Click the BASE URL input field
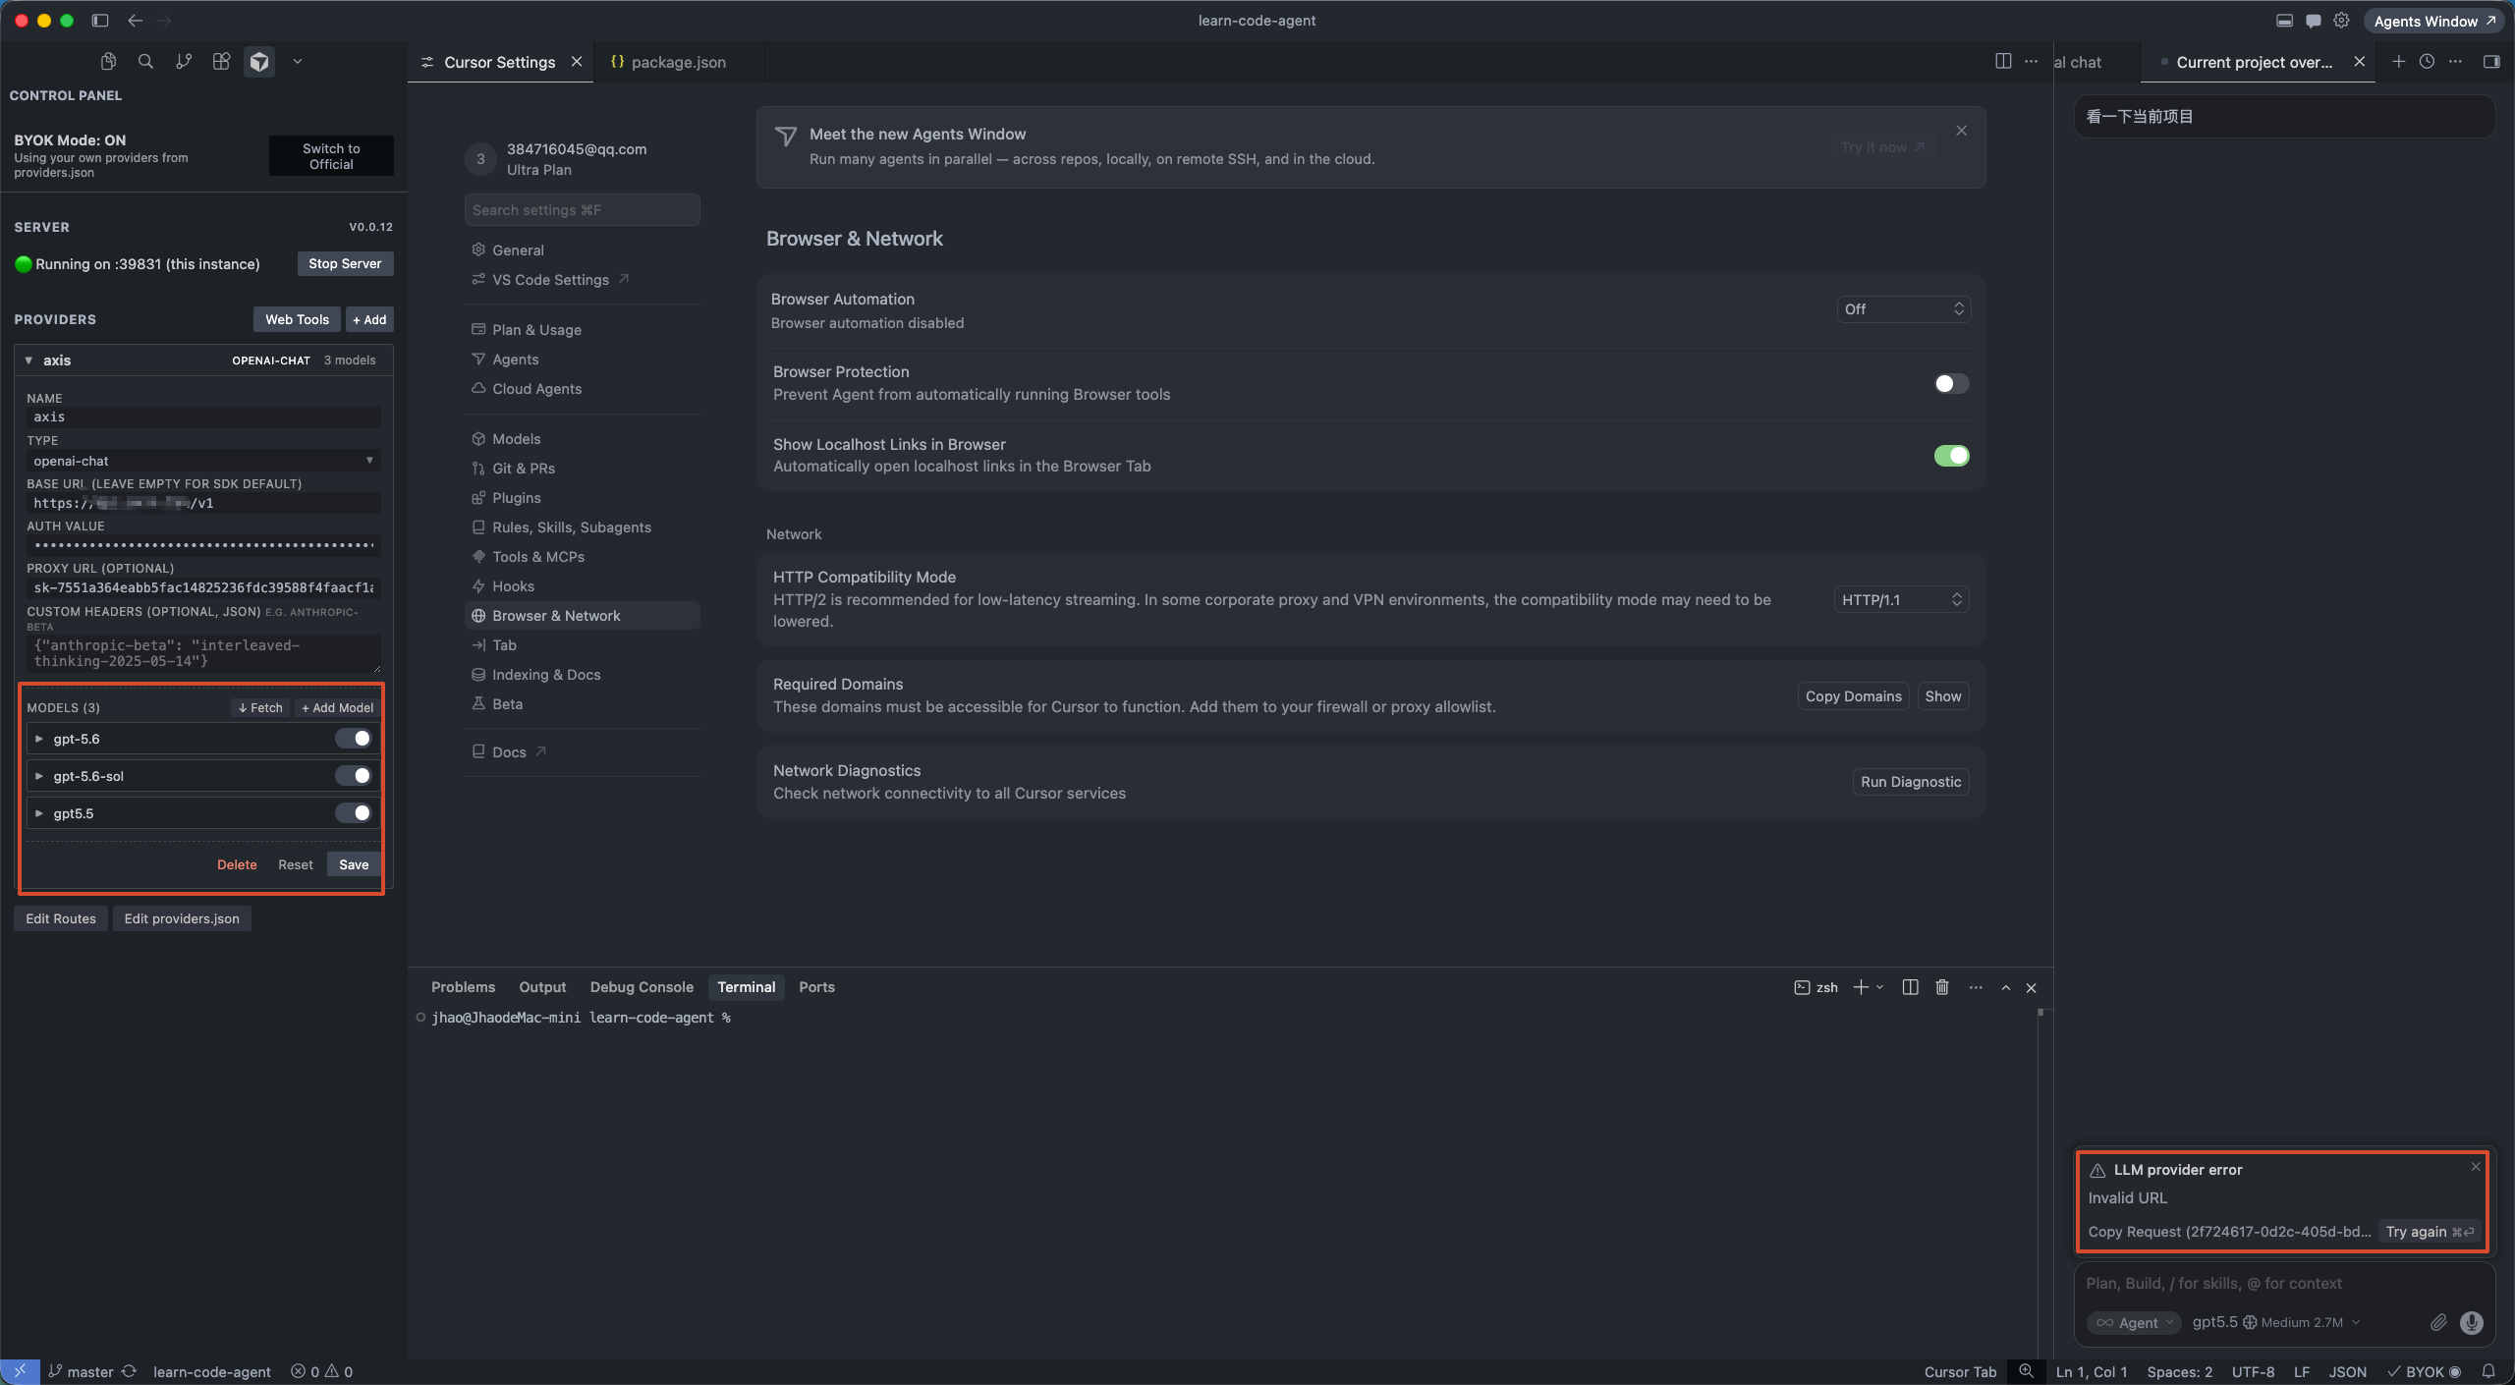The width and height of the screenshot is (2515, 1385). [x=203, y=503]
